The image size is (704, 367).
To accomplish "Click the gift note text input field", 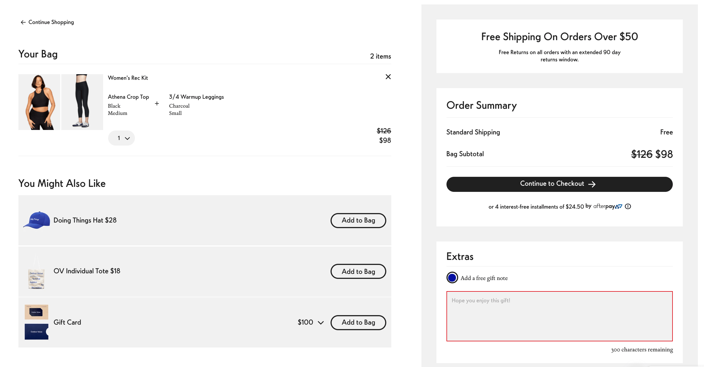I will [559, 316].
